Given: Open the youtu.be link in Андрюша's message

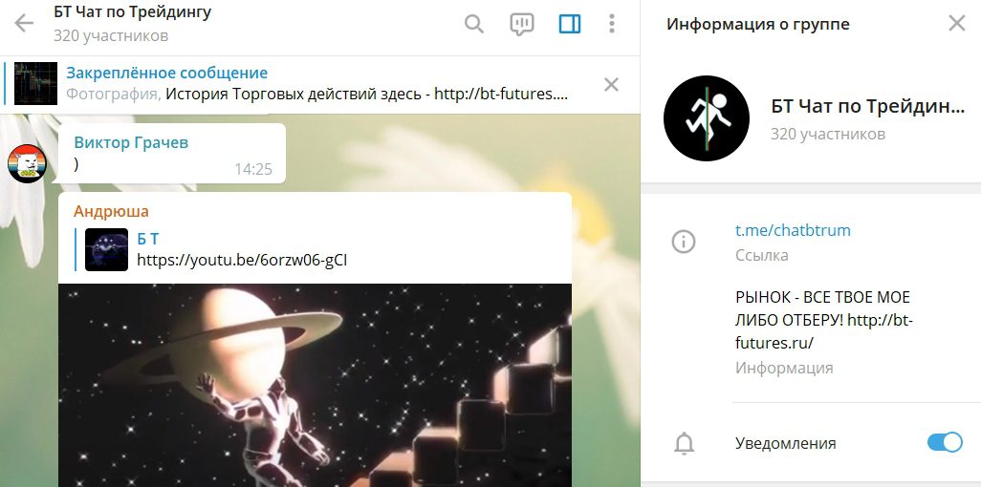Looking at the screenshot, I should (x=242, y=260).
